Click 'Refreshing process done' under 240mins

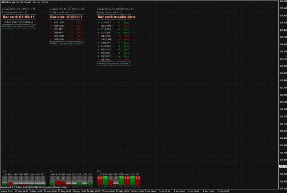click(19, 26)
